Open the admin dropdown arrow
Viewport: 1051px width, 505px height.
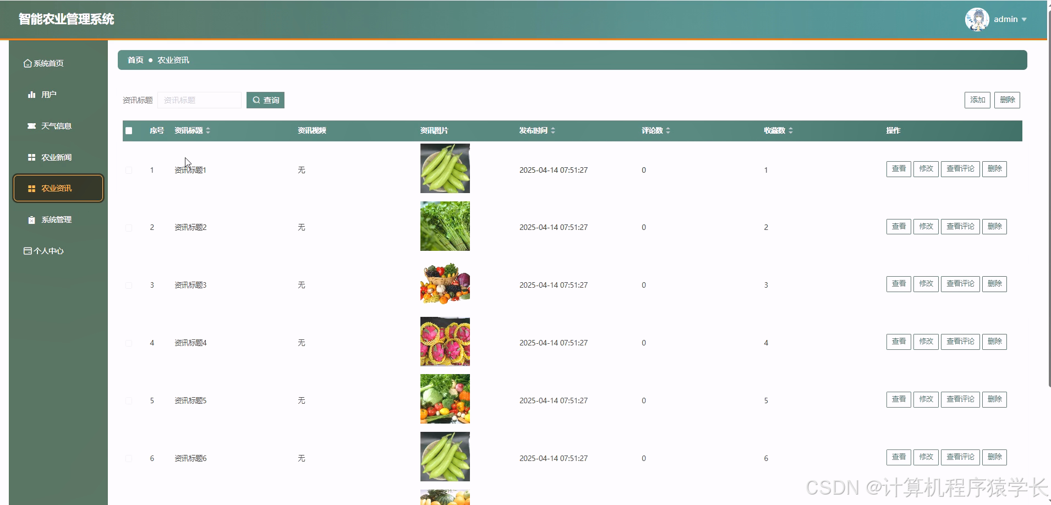tap(1024, 20)
